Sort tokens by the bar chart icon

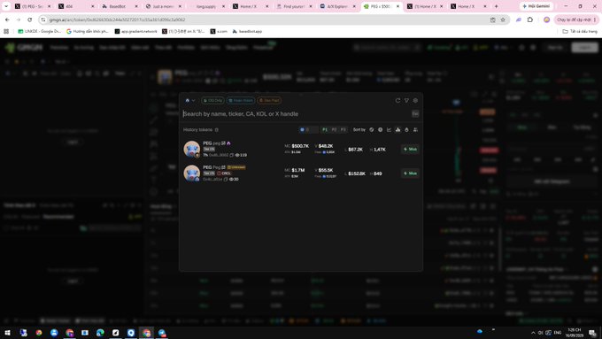(x=397, y=130)
